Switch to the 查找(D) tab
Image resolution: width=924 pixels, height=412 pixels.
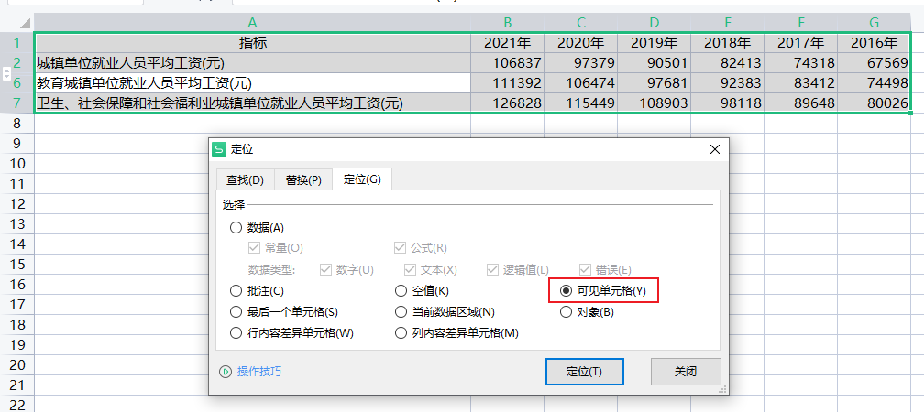pyautogui.click(x=245, y=180)
